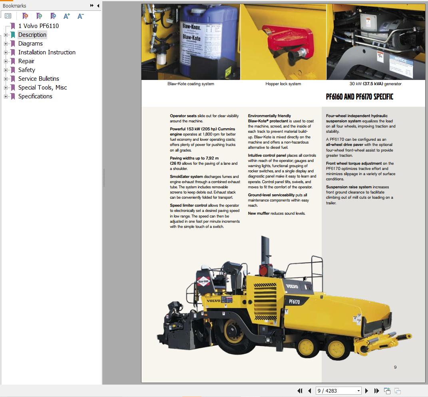Screen dimensions: 428x397
Task: Increase bookmark text size with A+
Action: click(67, 16)
